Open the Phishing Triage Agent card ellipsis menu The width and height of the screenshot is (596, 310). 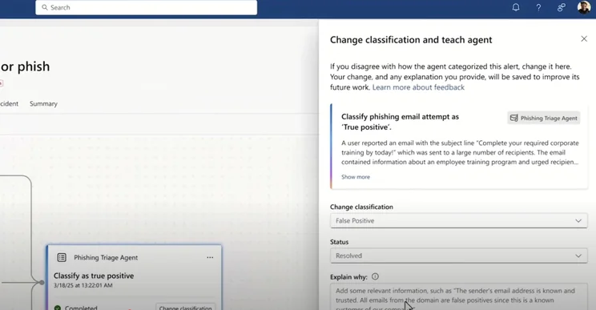pyautogui.click(x=210, y=258)
